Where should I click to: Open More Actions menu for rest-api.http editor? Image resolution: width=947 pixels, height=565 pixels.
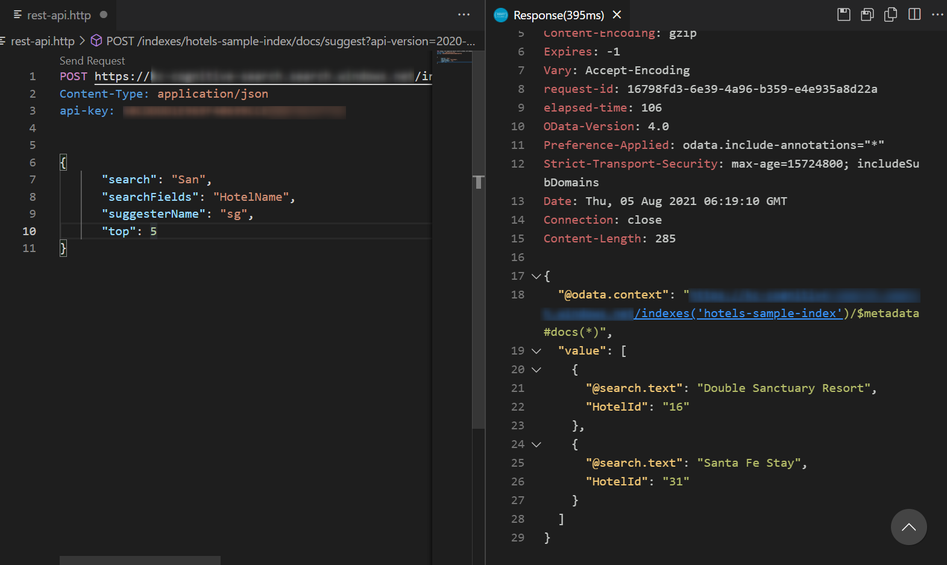click(464, 14)
